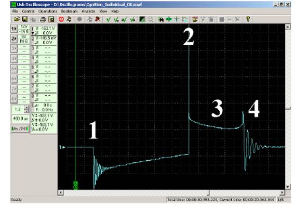This screenshot has width=296, height=207.
Task: Select channel 1 reading -183.1 V row
Action: (44, 29)
